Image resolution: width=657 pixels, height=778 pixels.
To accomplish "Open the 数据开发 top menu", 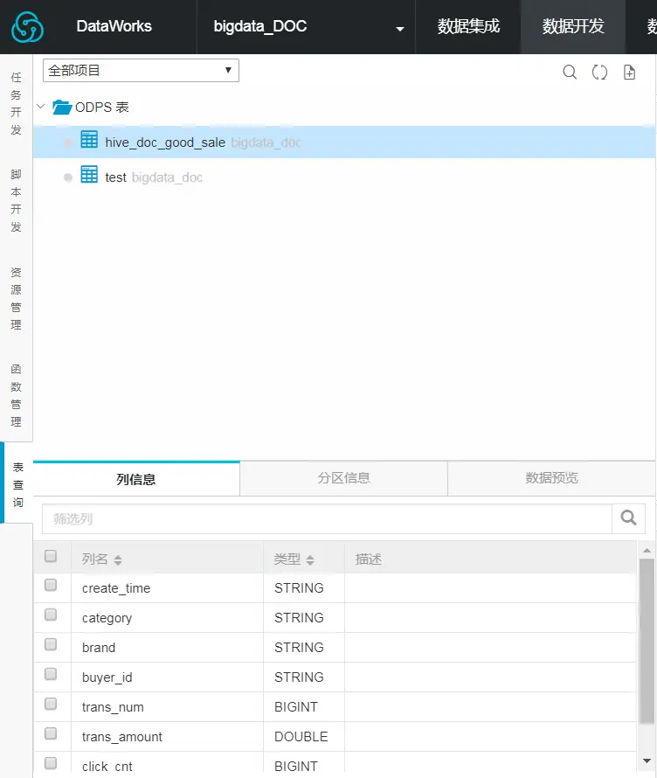I will (x=573, y=27).
